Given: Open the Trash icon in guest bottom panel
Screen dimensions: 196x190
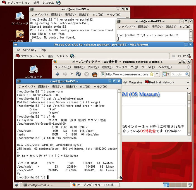Looking at the screenshot, I should point(190,185).
